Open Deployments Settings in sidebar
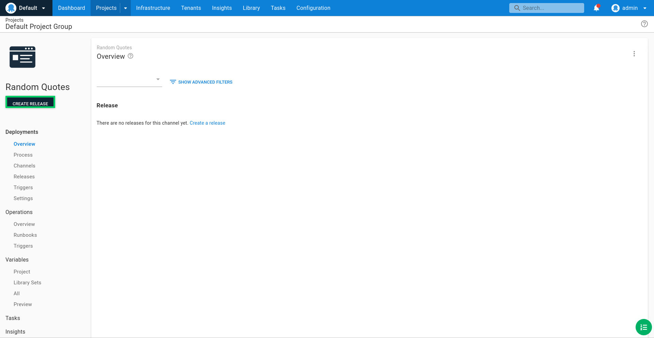Viewport: 654px width, 338px height. (x=23, y=198)
